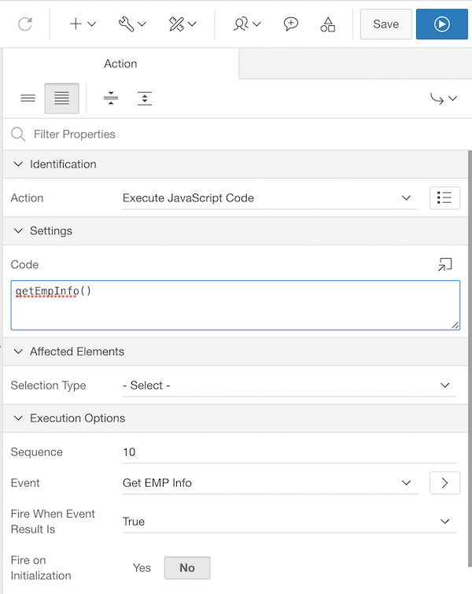
Task: Click the Filter Properties search field
Action: [x=236, y=135]
